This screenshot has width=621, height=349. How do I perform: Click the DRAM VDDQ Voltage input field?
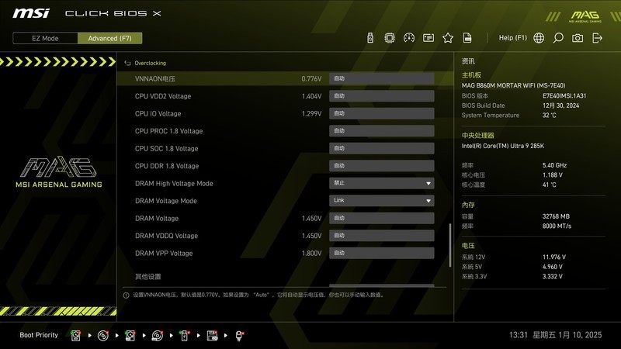[x=381, y=236]
